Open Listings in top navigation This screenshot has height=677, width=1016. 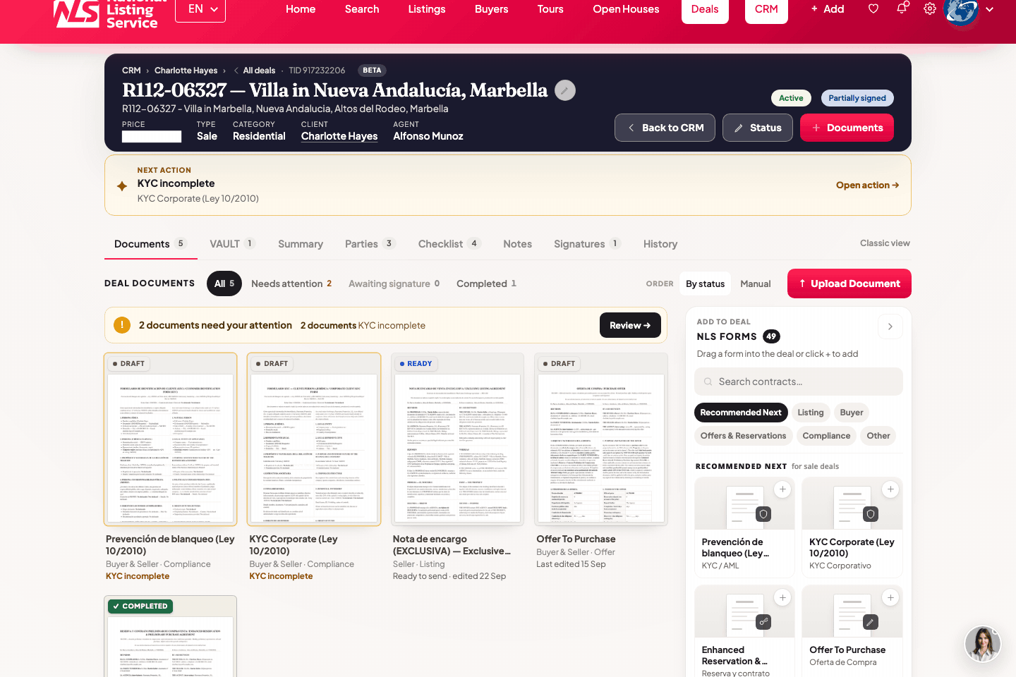(427, 9)
